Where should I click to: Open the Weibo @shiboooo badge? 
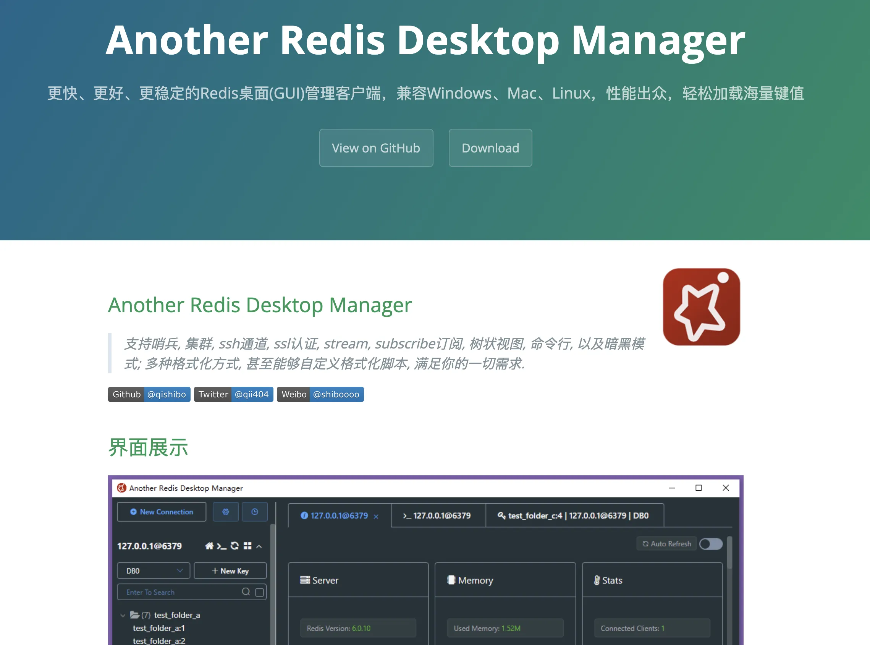pyautogui.click(x=320, y=394)
